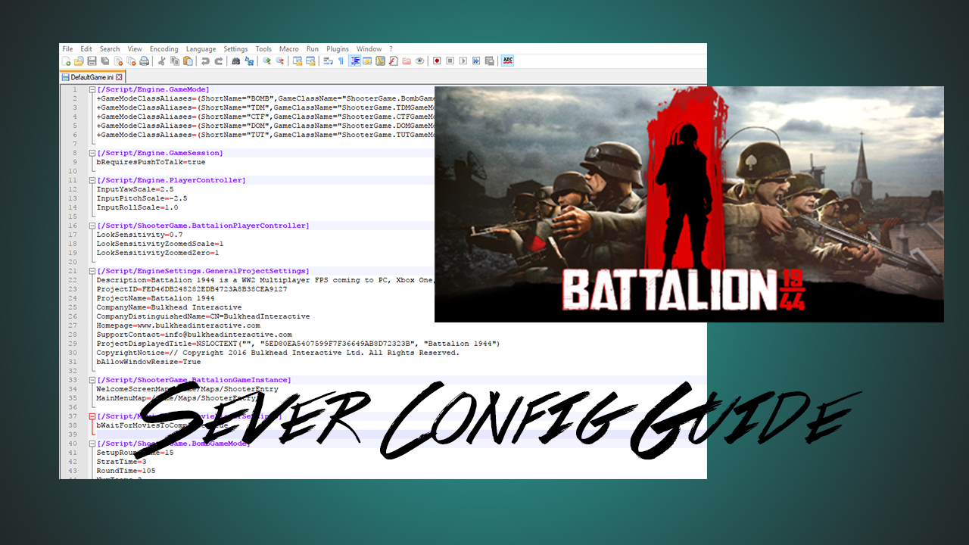This screenshot has width=969, height=545.
Task: Click the Undo arrow icon
Action: coord(206,61)
